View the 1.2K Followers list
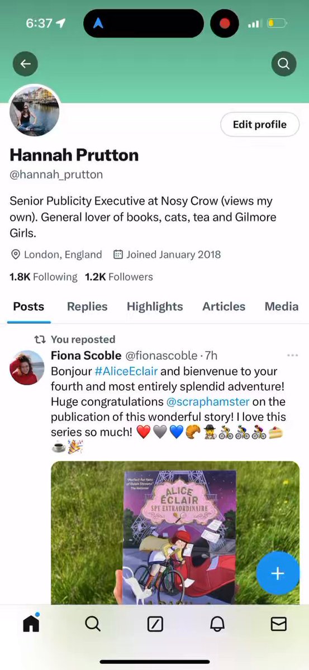Image resolution: width=309 pixels, height=670 pixels. (x=118, y=277)
